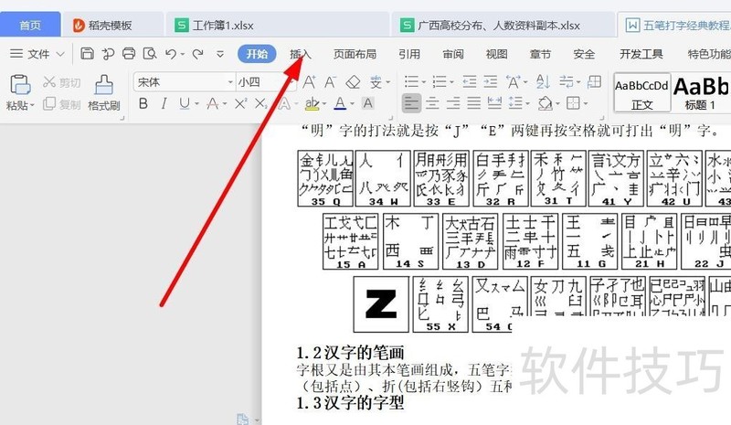Decrease font size with the A- icon
Viewport: 731px width, 425px height.
[x=330, y=82]
